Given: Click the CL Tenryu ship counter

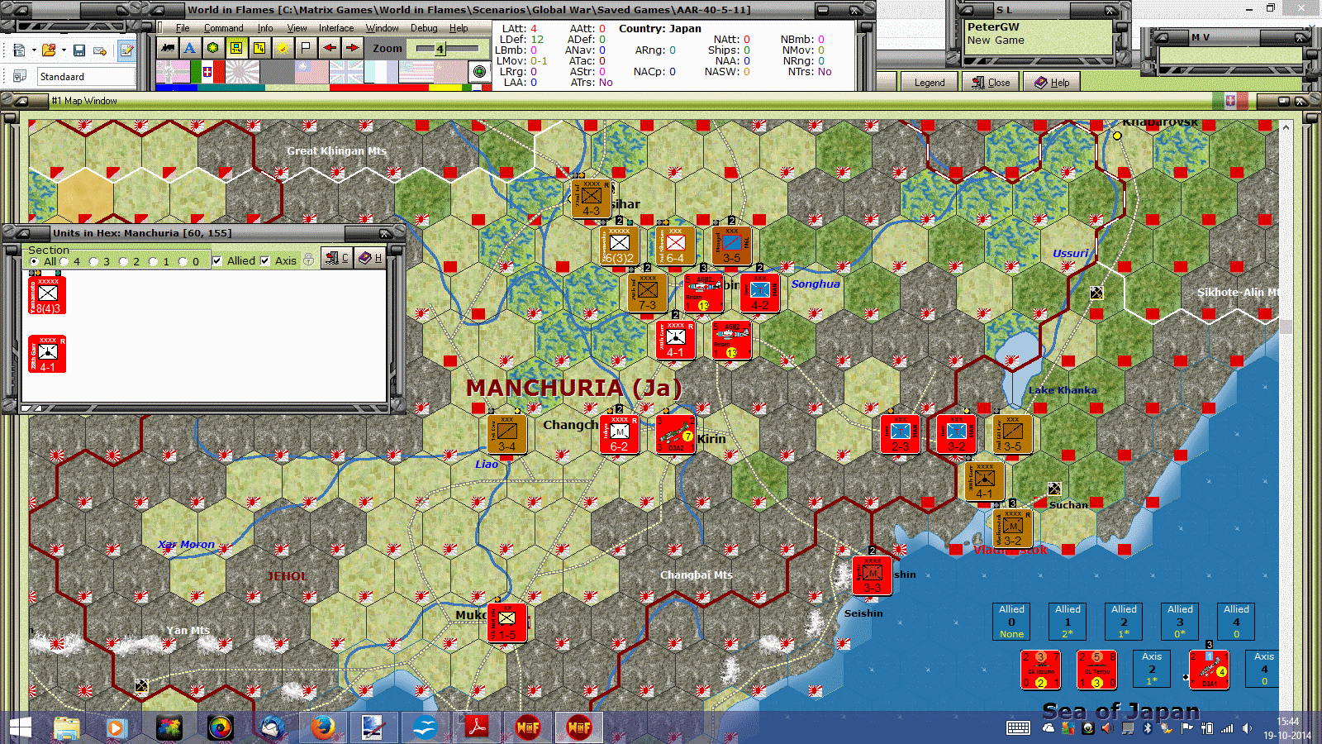Looking at the screenshot, I should pos(1097,670).
